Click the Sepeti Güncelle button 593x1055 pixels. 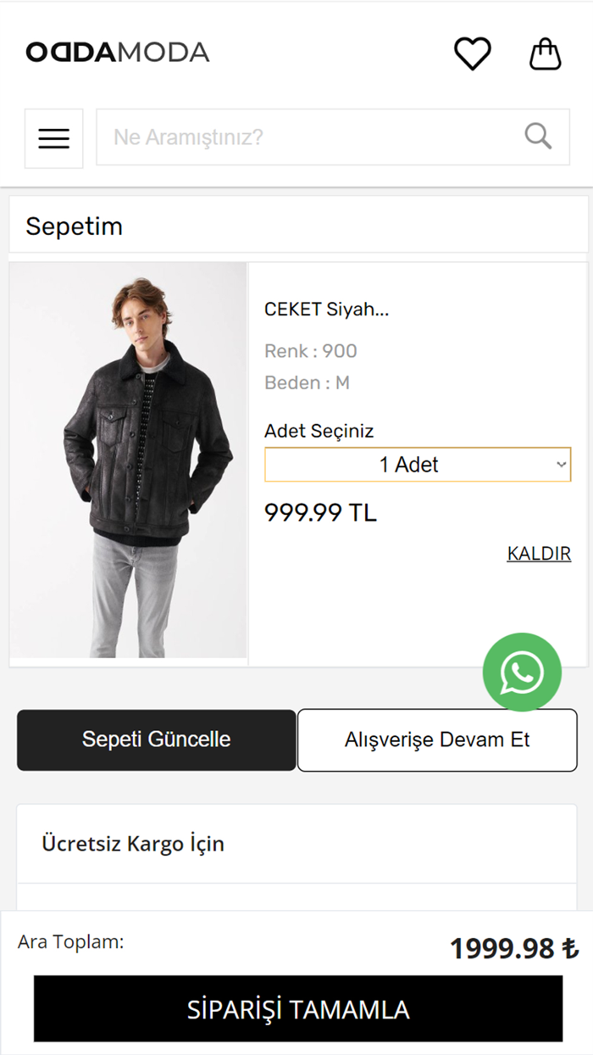click(156, 739)
